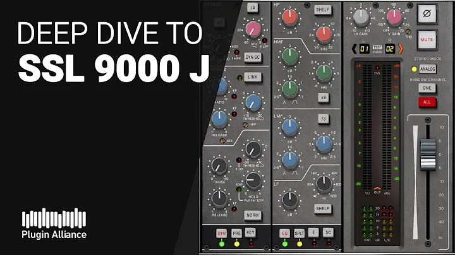Screen dimensions: 455x255
Task: Click the red HF frequency kHz knob
Action: (x=324, y=33)
